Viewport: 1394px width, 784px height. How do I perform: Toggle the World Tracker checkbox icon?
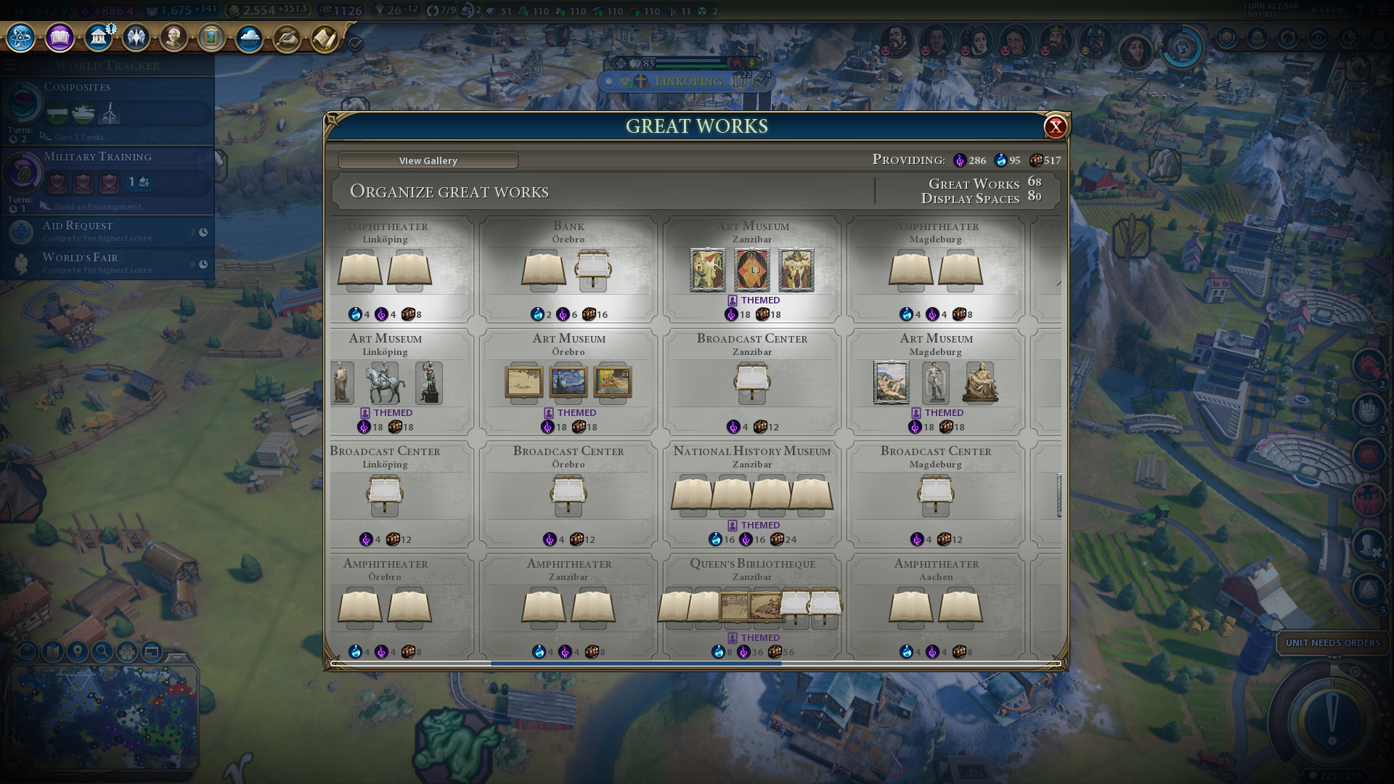tap(355, 44)
